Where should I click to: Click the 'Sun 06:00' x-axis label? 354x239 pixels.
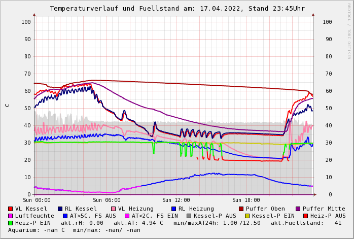tap(107, 200)
